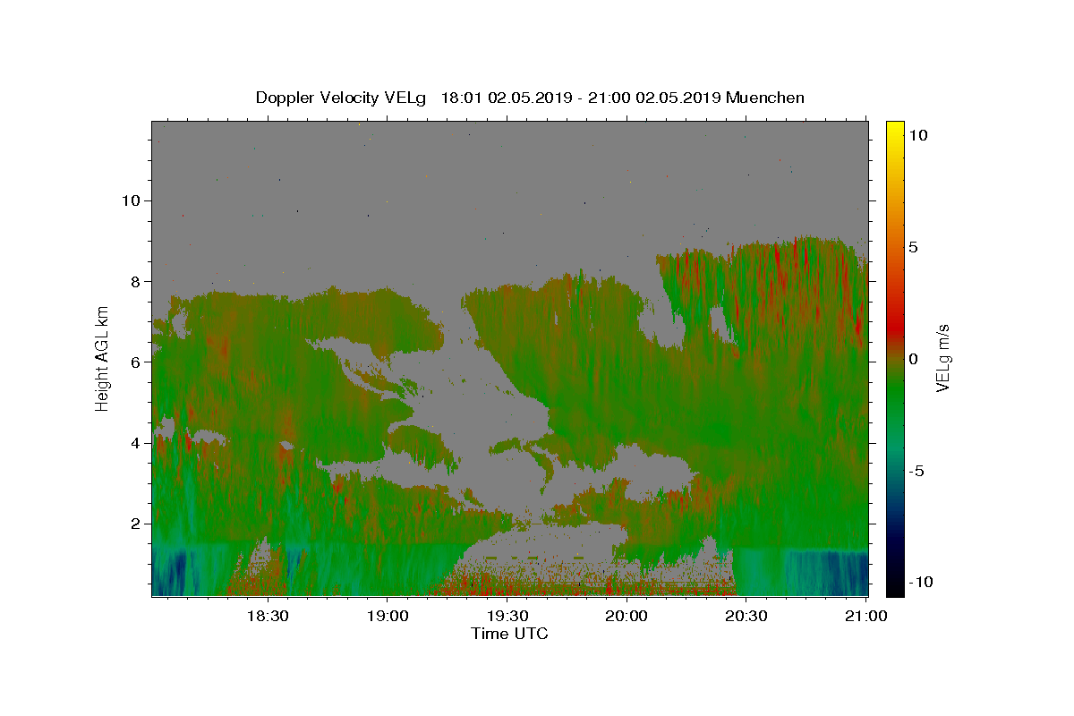This screenshot has width=1074, height=716.
Task: Click the "Time UTC" axis label
Action: [509, 634]
